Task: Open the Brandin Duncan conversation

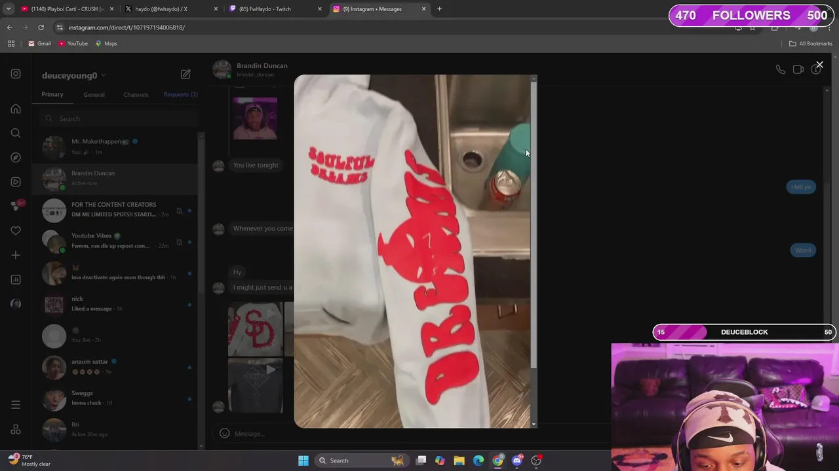Action: pos(115,178)
